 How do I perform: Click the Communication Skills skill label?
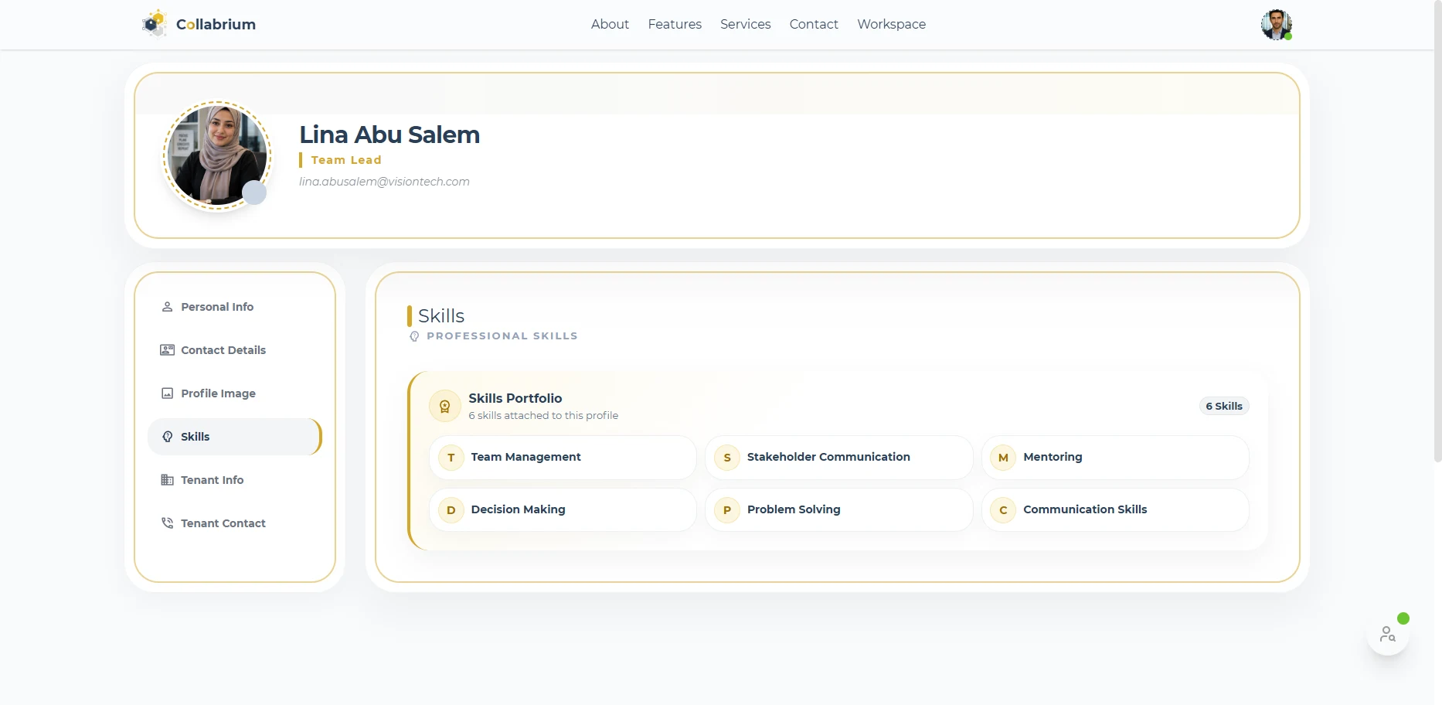click(x=1085, y=509)
